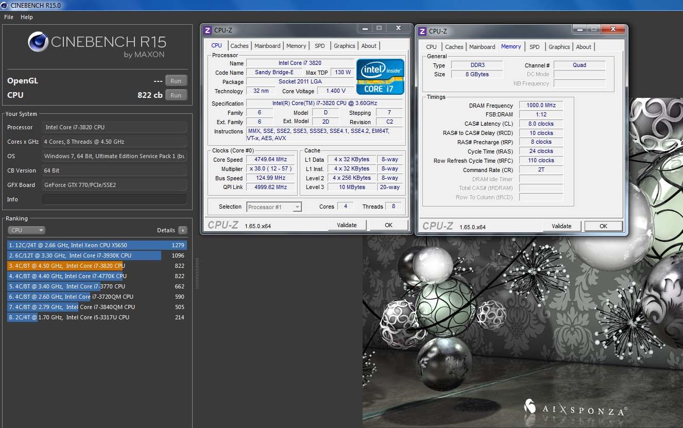This screenshot has width=683, height=428.
Task: Select the Xeon X5650 ranking row
Action: (x=97, y=245)
